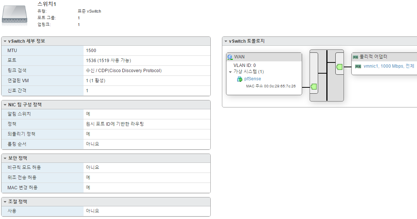This screenshot has height=219, width=417.
Task: Click the green uplink port icon near vmnic1
Action: point(339,67)
